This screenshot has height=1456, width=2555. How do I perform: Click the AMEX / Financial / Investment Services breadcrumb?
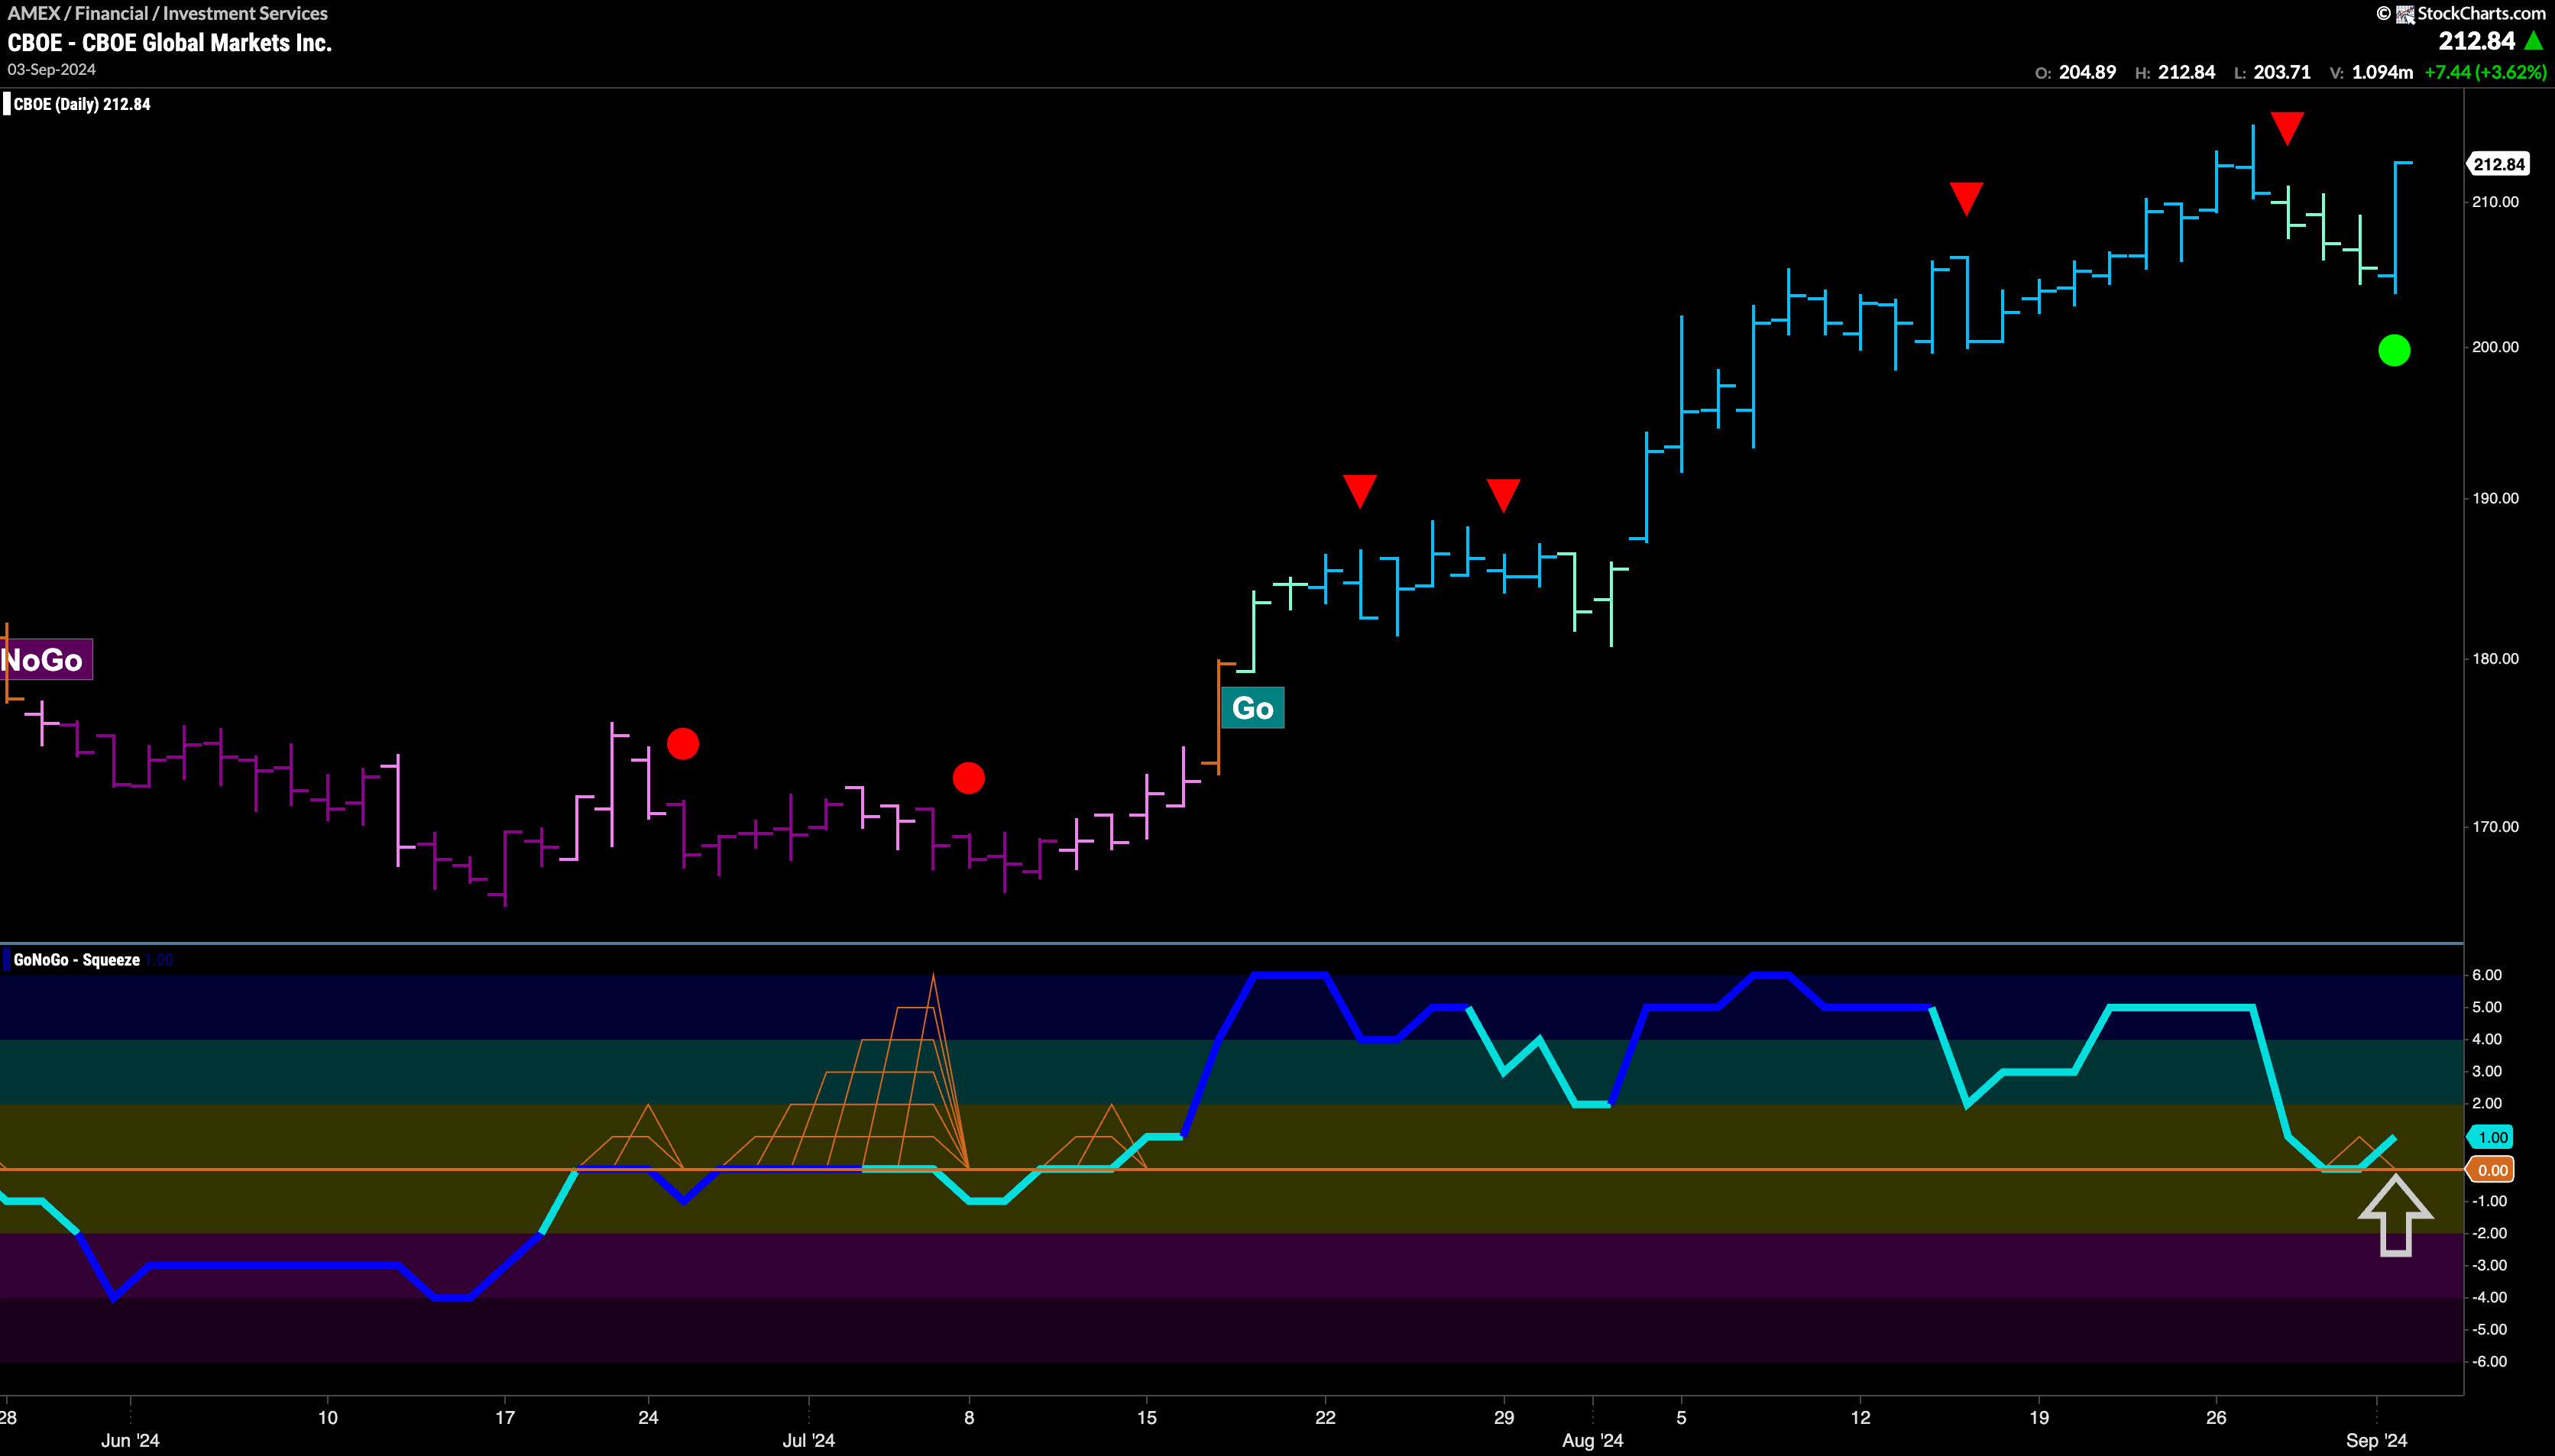tap(168, 13)
